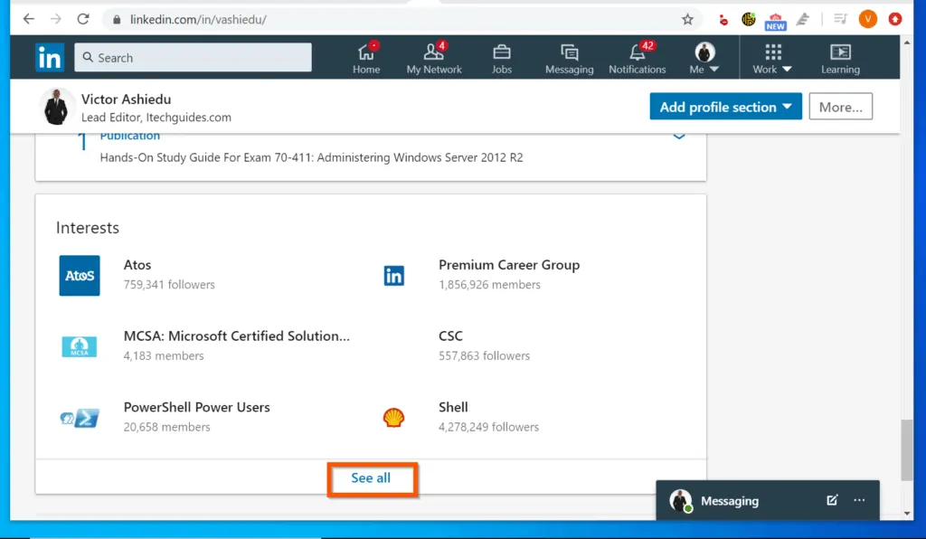Open the messaging panel options ellipsis
Screen dimensions: 926x539
(x=859, y=500)
